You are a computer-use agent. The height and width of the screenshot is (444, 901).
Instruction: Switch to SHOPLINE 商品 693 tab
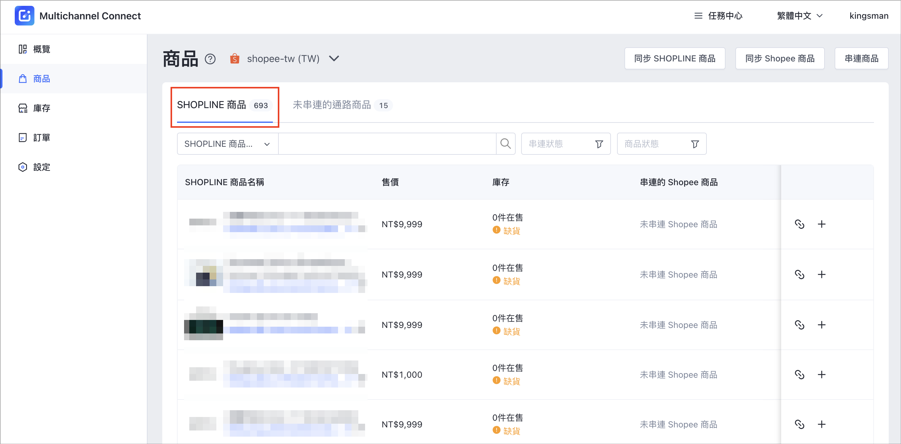coord(225,105)
